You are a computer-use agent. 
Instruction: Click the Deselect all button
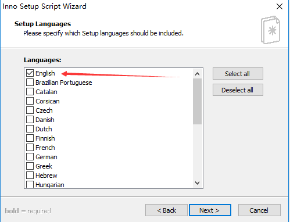coord(238,90)
